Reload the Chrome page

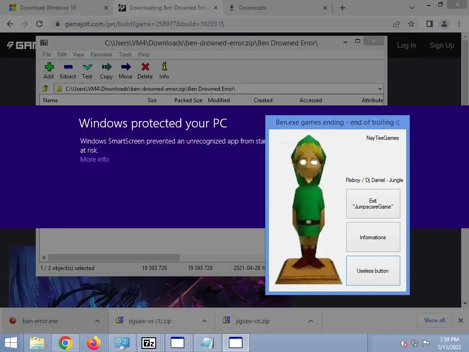(x=39, y=24)
